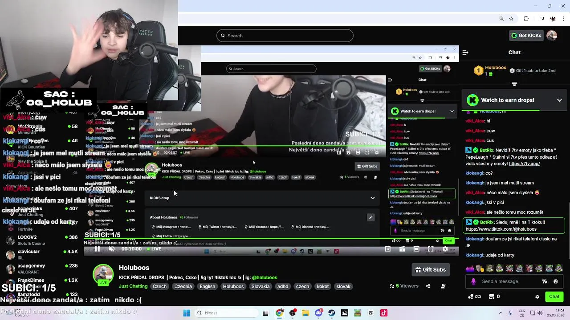The image size is (570, 320).
Task: Expand nested Watch to earn drops chevron
Action: tap(452, 111)
